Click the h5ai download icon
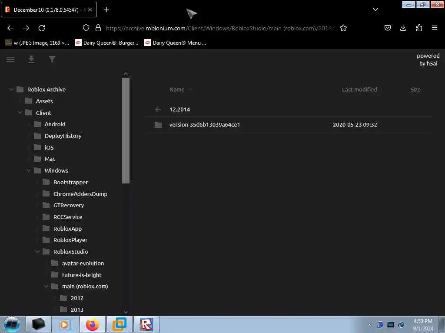 coord(31,59)
